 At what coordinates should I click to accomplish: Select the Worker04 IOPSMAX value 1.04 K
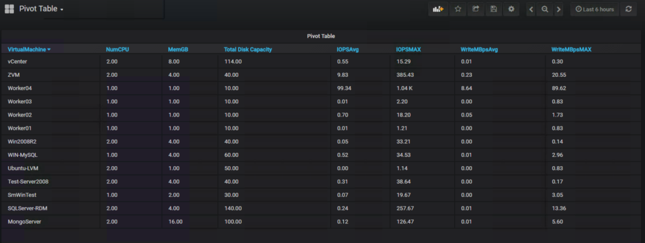tap(405, 88)
